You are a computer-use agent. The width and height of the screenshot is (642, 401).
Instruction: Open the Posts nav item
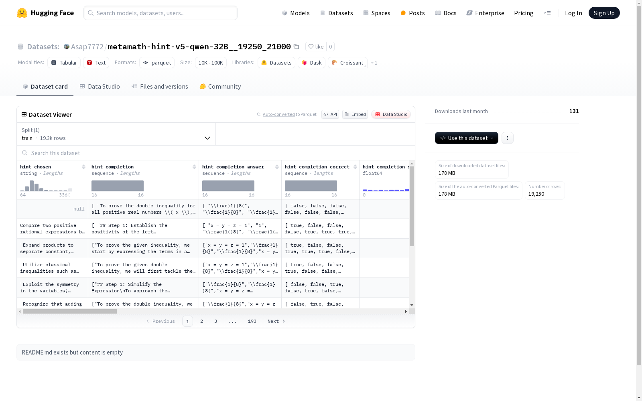pyautogui.click(x=413, y=13)
